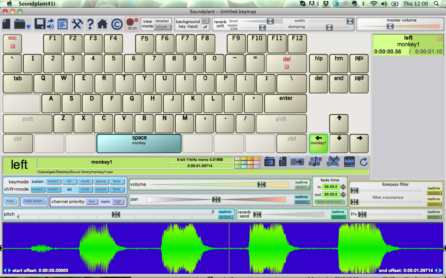Pick the yellow key color swatch

[x=244, y=159]
